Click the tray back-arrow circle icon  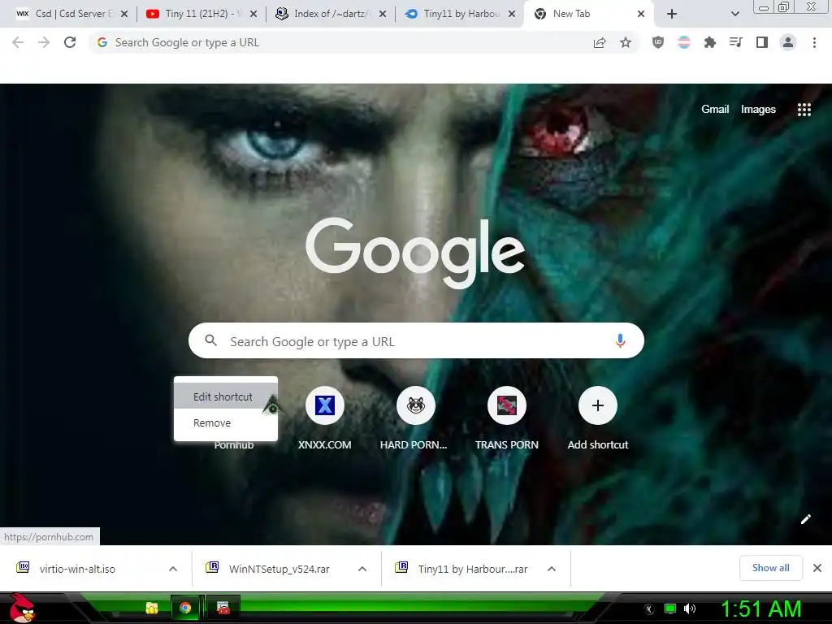click(648, 609)
